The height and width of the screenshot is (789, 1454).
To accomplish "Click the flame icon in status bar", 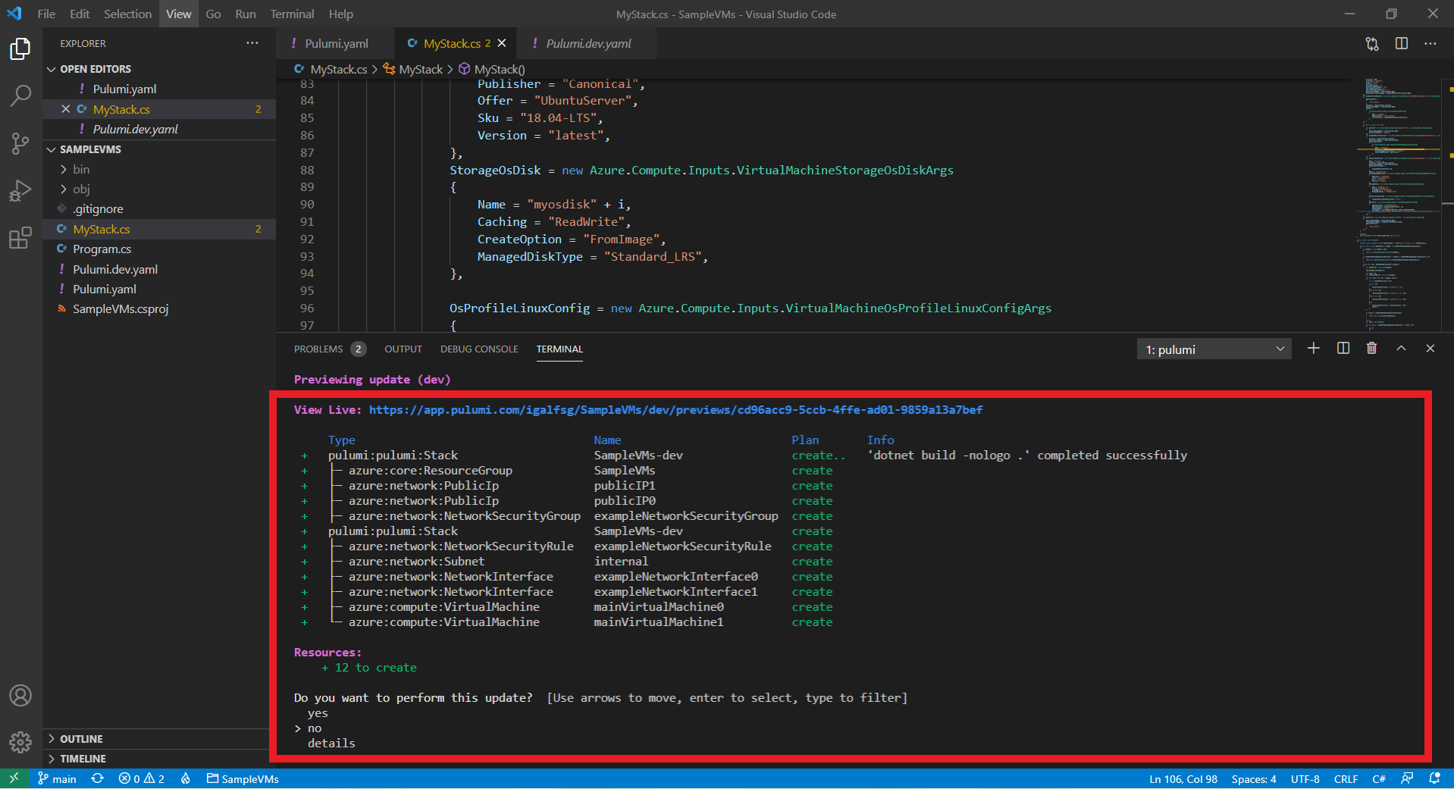I will [186, 778].
